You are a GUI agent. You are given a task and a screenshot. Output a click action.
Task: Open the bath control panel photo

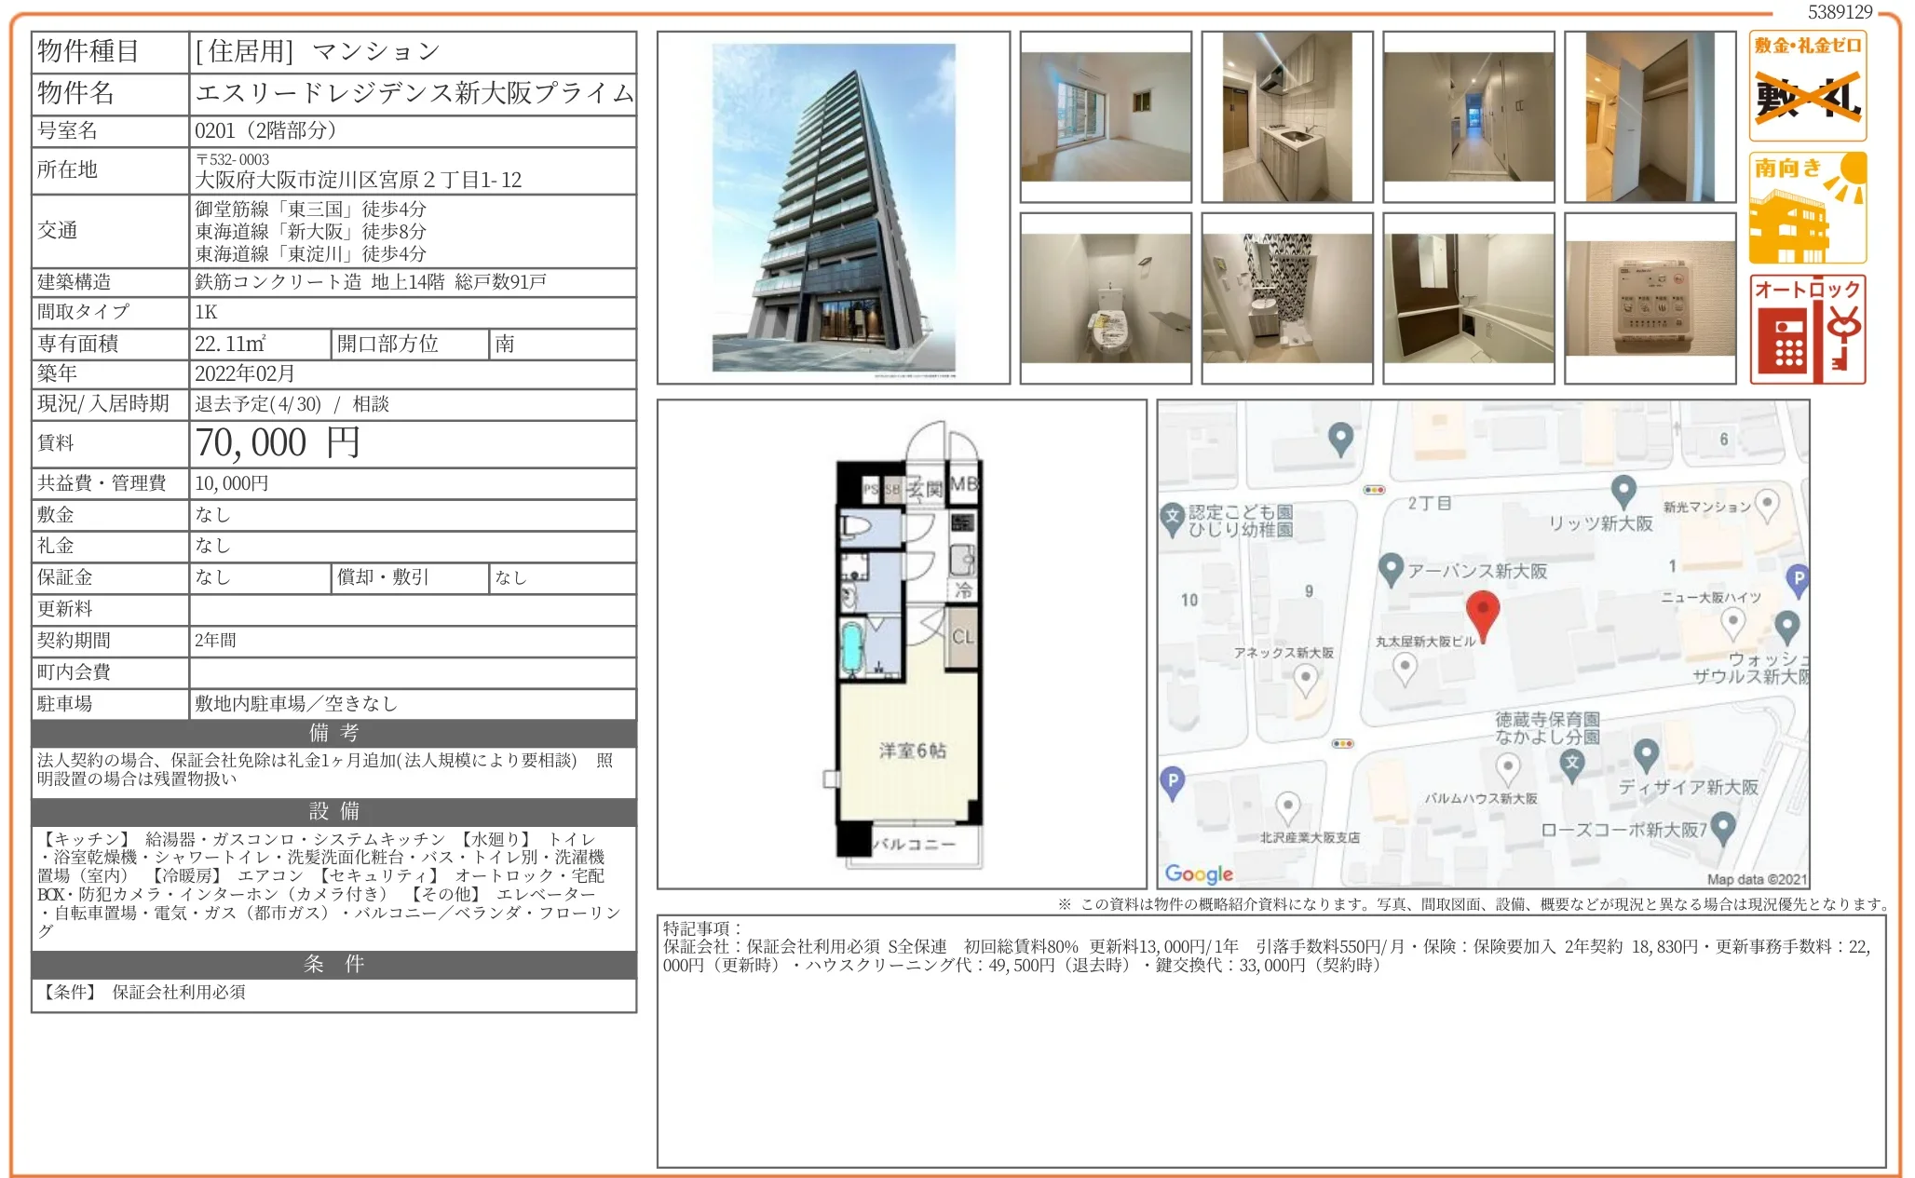[x=1650, y=298]
